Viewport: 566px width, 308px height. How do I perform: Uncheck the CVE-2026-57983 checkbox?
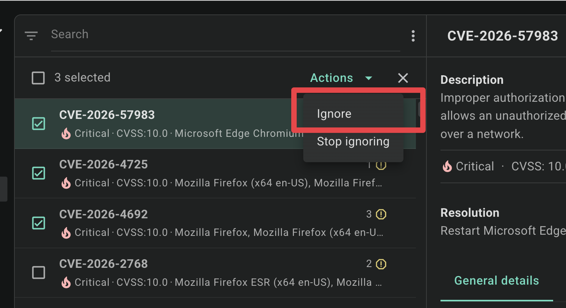(38, 124)
